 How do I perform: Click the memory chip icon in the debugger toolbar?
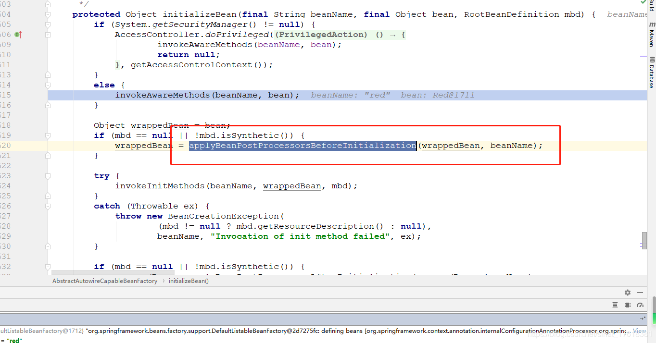[628, 305]
